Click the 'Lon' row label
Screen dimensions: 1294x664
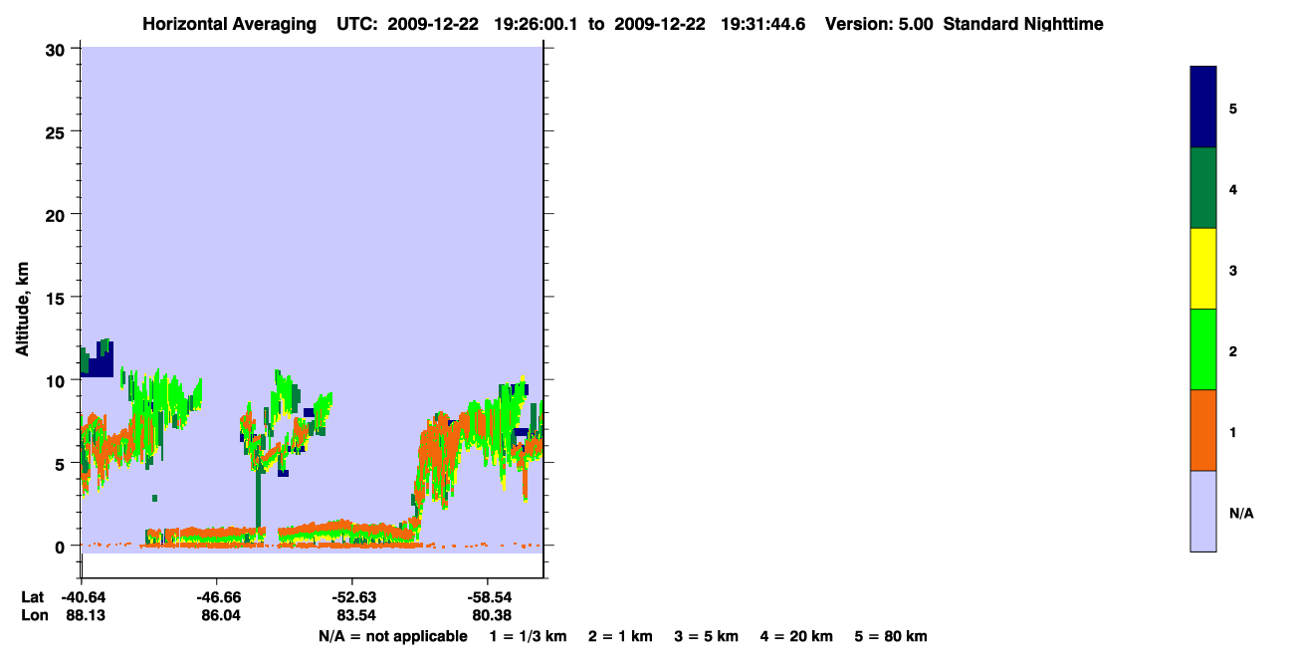[x=34, y=616]
